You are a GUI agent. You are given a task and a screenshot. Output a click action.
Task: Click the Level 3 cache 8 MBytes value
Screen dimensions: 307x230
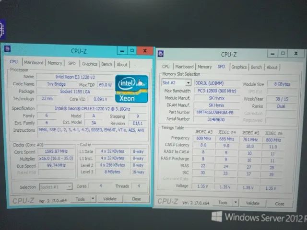pyautogui.click(x=112, y=172)
